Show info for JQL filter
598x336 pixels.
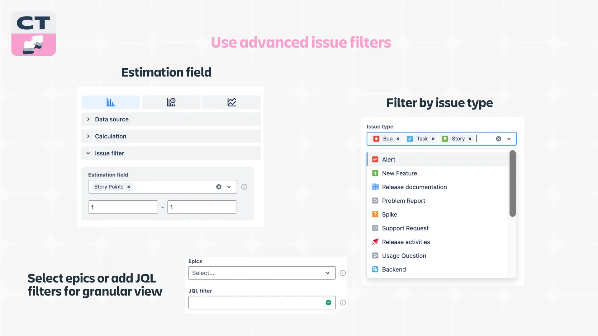[x=343, y=302]
